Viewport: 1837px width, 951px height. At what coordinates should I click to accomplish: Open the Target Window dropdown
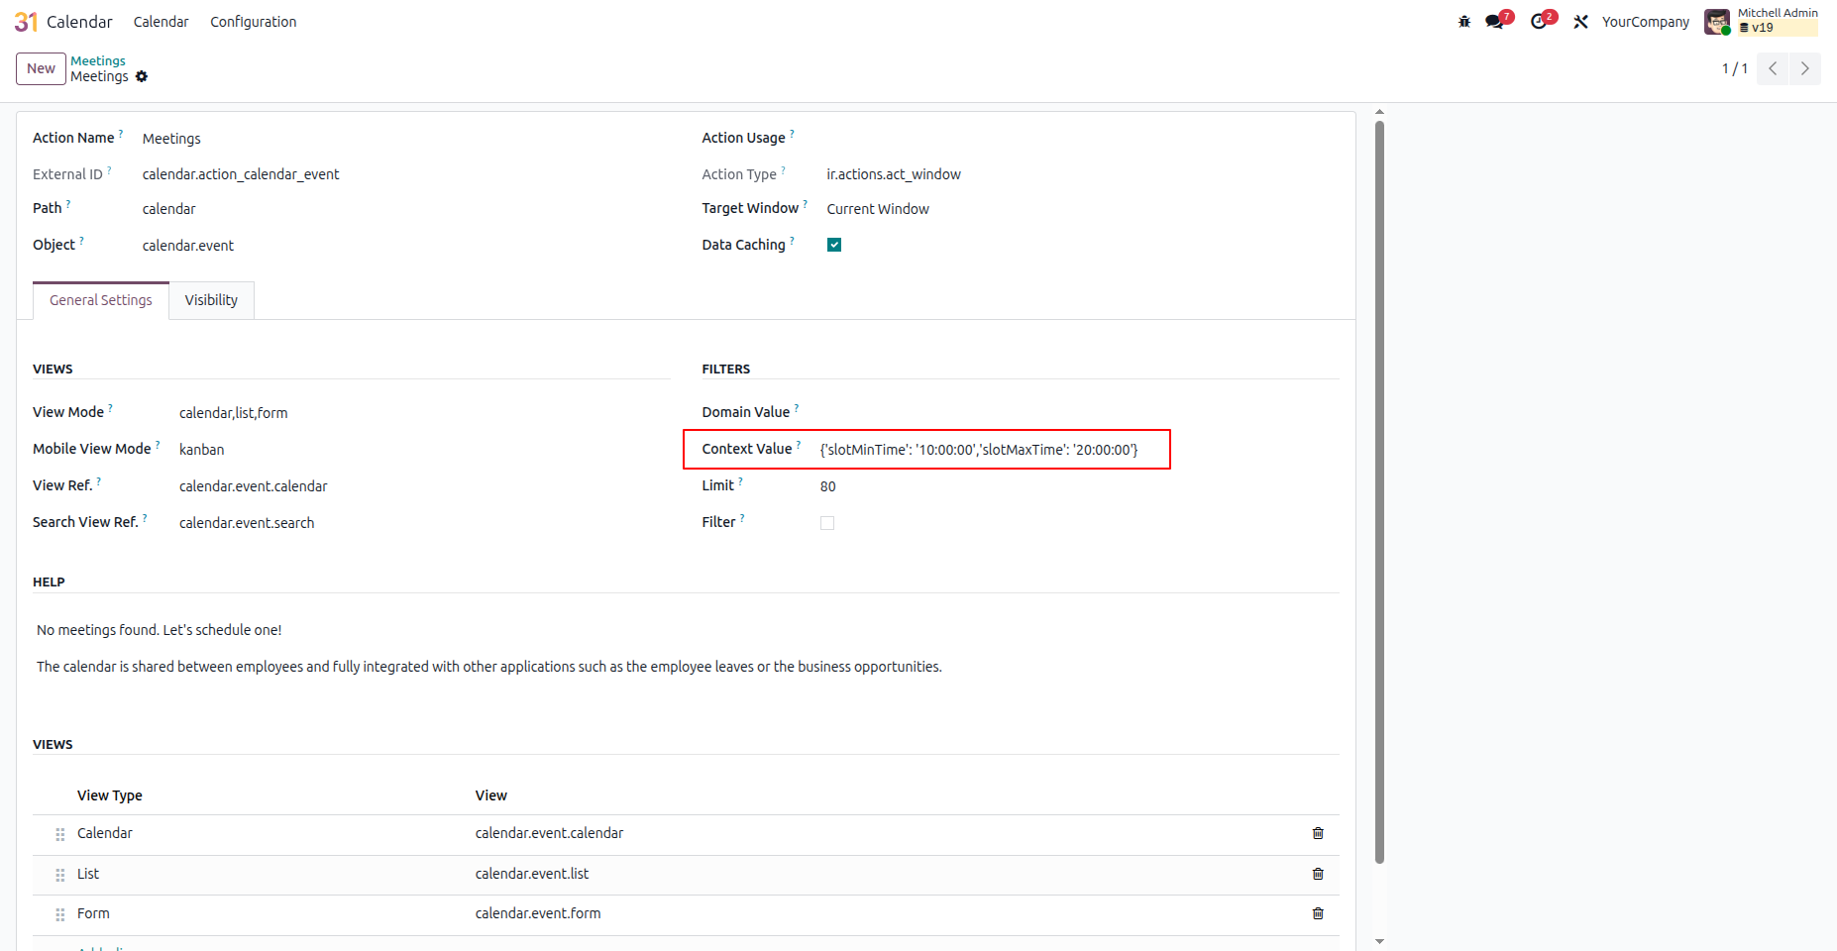(1083, 209)
